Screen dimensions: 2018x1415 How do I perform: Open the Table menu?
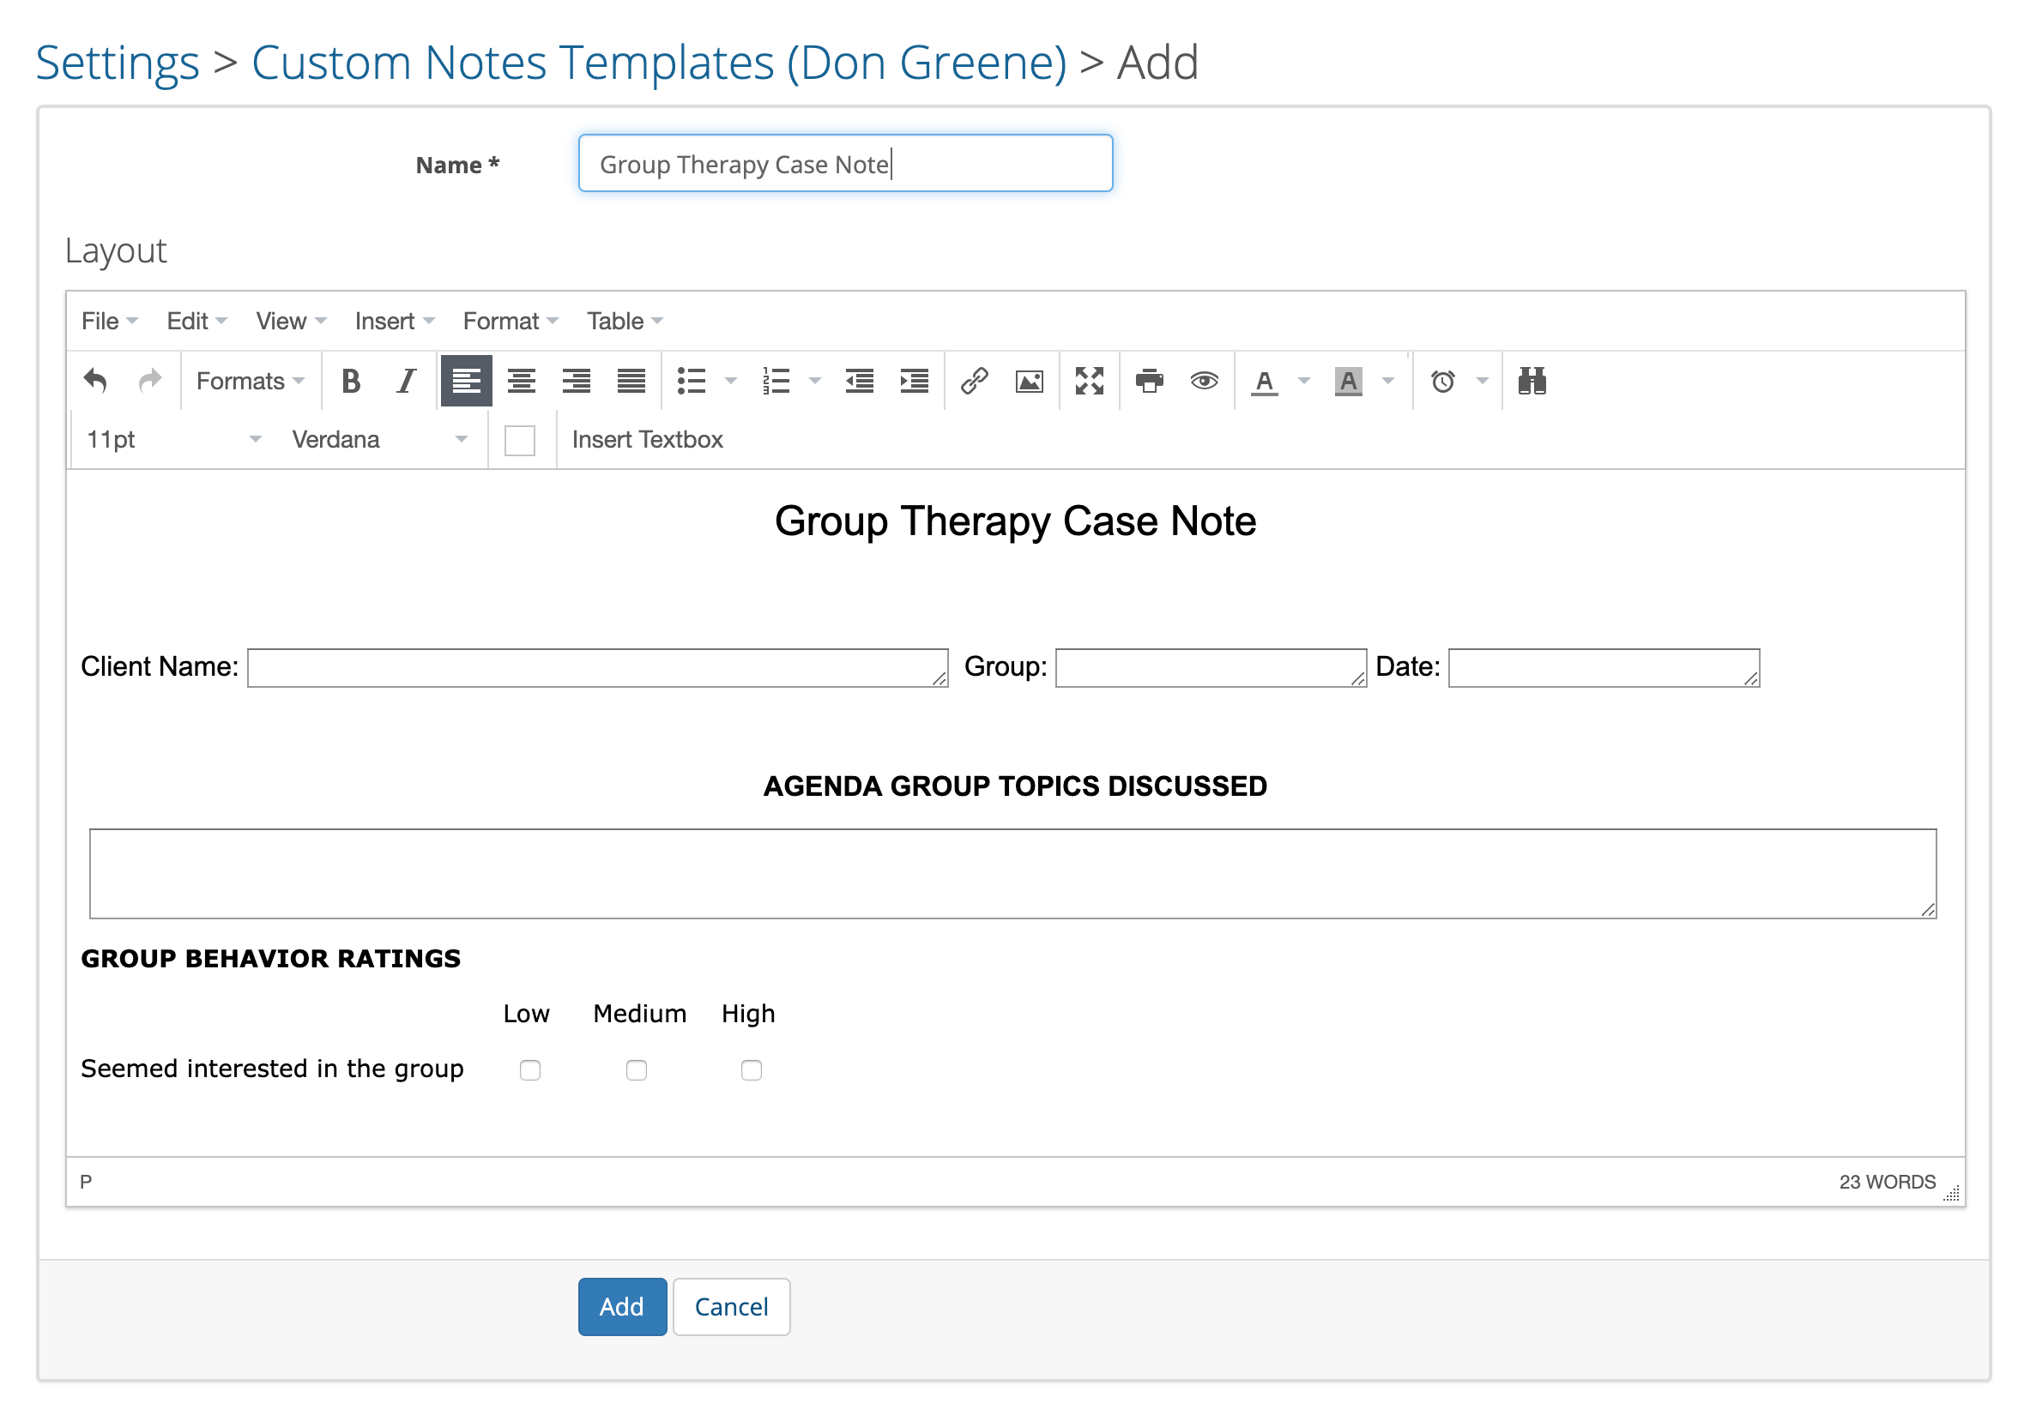click(x=622, y=321)
